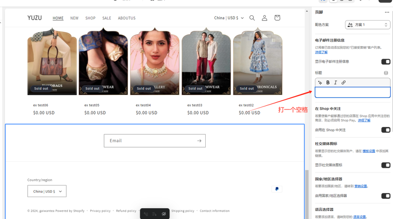
Task: Insert a link with the link icon
Action: (343, 83)
